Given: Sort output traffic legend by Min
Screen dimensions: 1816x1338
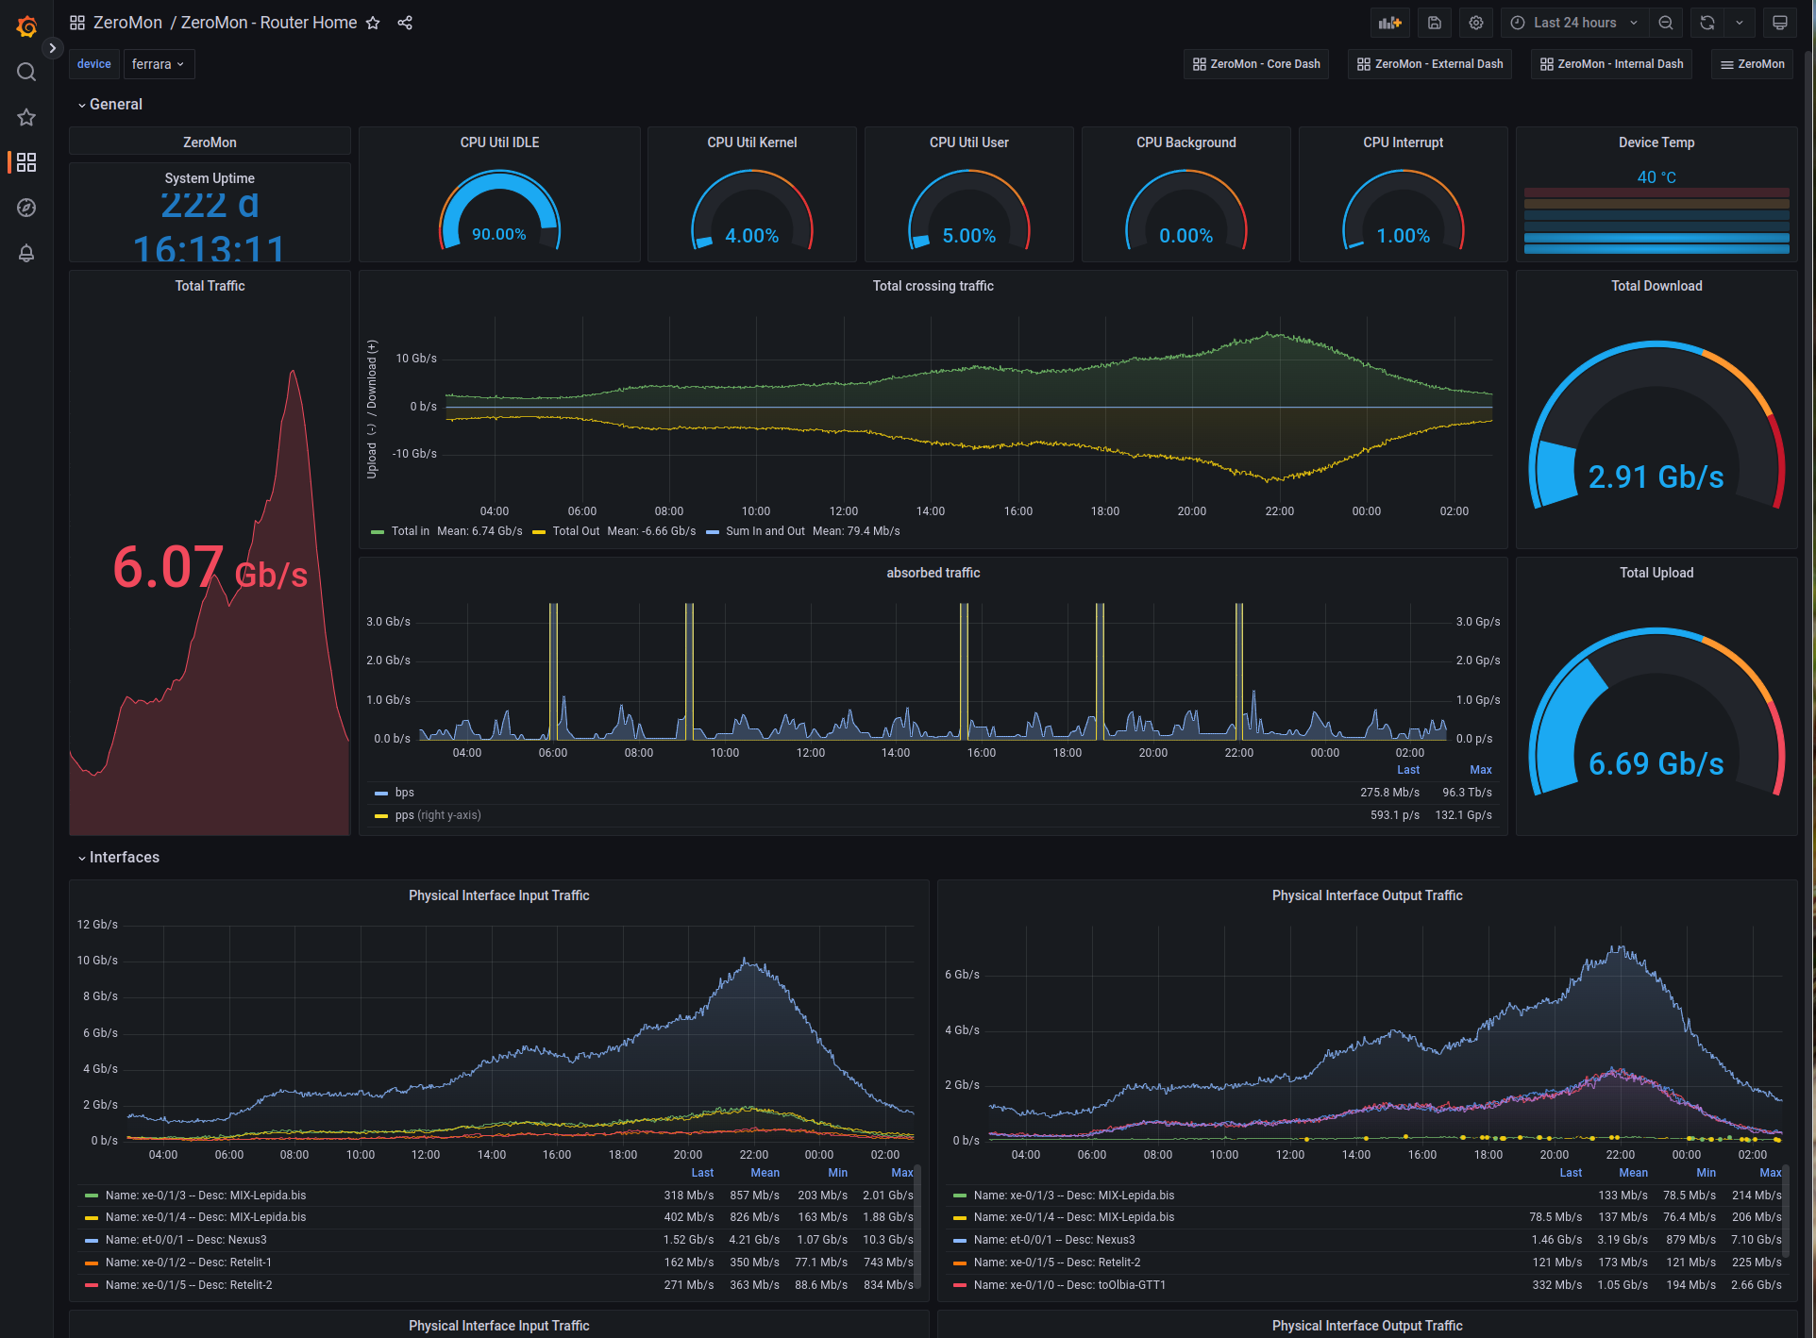Looking at the screenshot, I should click(1706, 1173).
